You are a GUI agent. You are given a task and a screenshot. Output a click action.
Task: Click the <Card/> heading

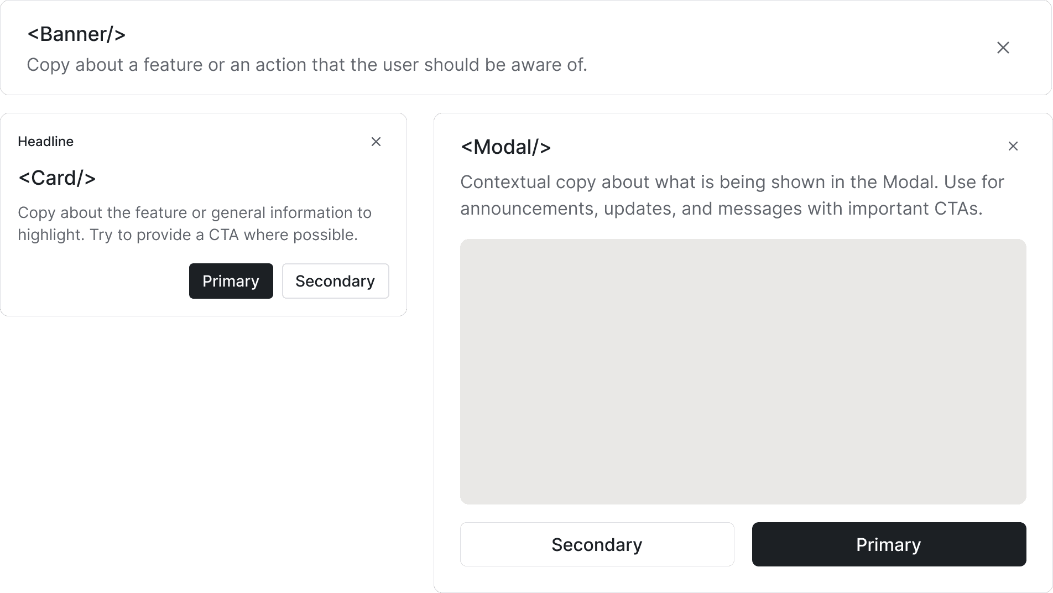point(57,178)
